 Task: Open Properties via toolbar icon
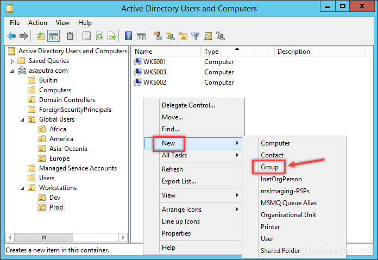click(x=86, y=36)
